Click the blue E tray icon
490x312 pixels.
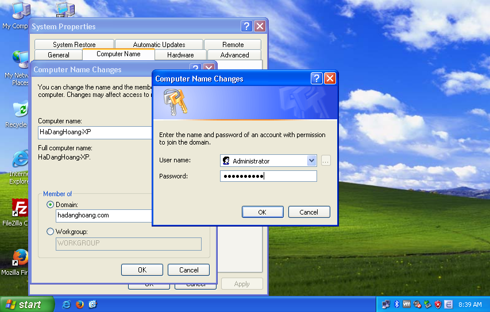pos(449,304)
